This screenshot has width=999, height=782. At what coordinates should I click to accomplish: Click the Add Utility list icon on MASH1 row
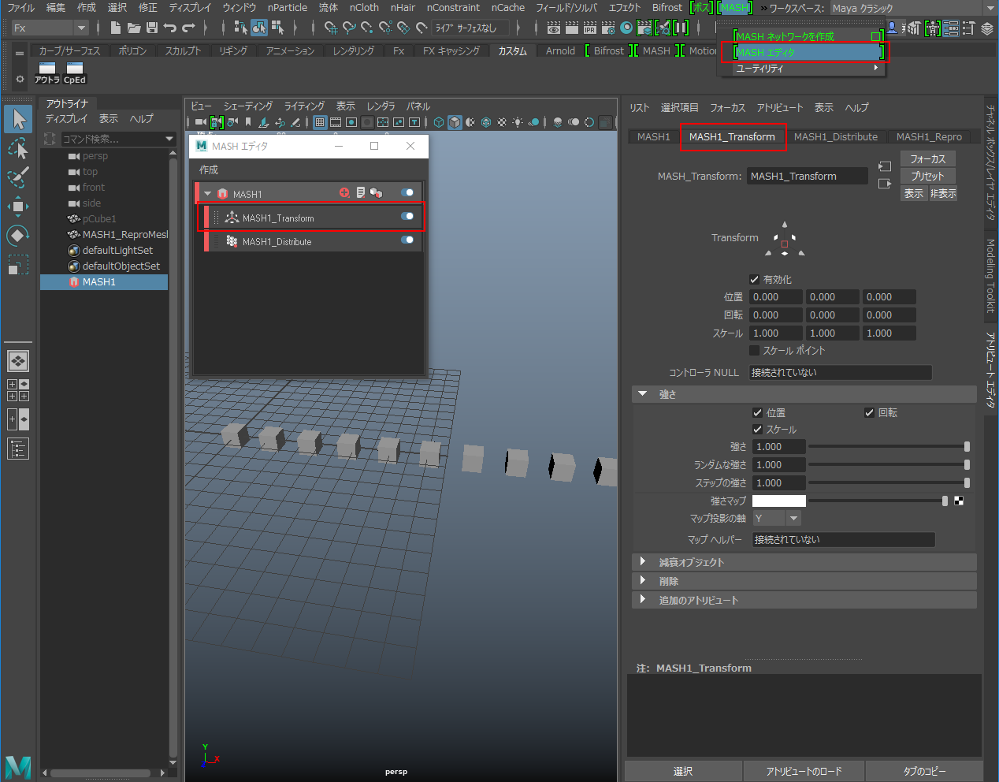[360, 192]
